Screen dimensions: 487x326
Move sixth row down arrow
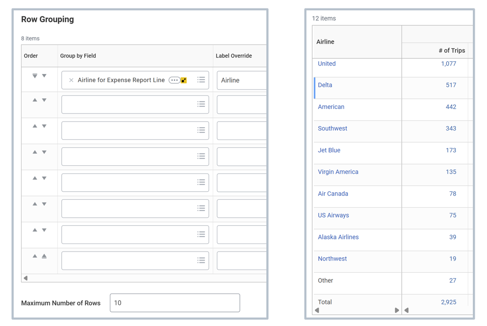pos(44,204)
